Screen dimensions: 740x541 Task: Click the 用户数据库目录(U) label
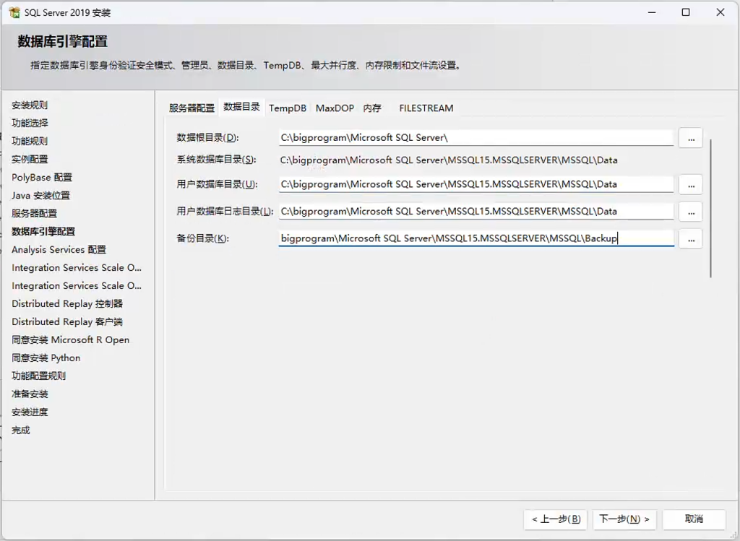217,184
